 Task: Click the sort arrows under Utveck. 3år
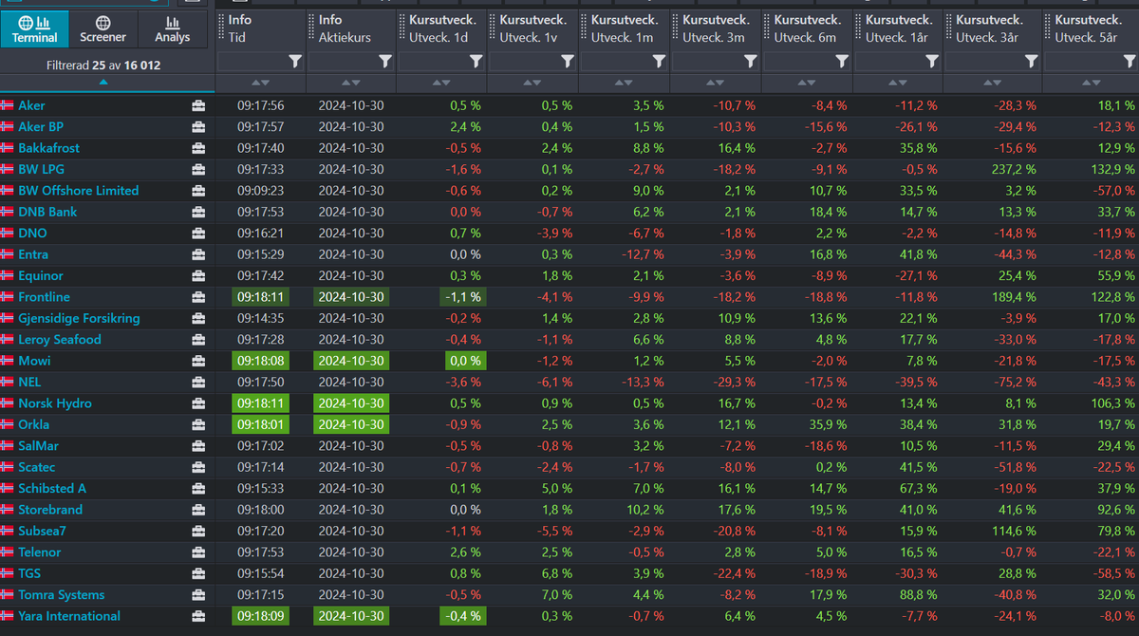tap(993, 84)
